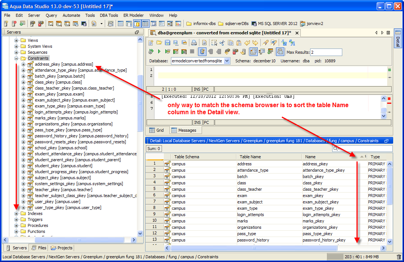Click the Open folder icon in query toolbar
Screen dimensions: 404x262
point(159,43)
